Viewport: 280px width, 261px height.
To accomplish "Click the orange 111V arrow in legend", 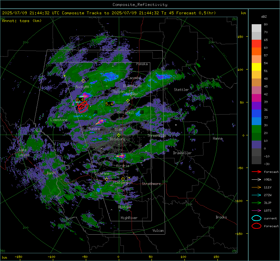I will pyautogui.click(x=256, y=187).
